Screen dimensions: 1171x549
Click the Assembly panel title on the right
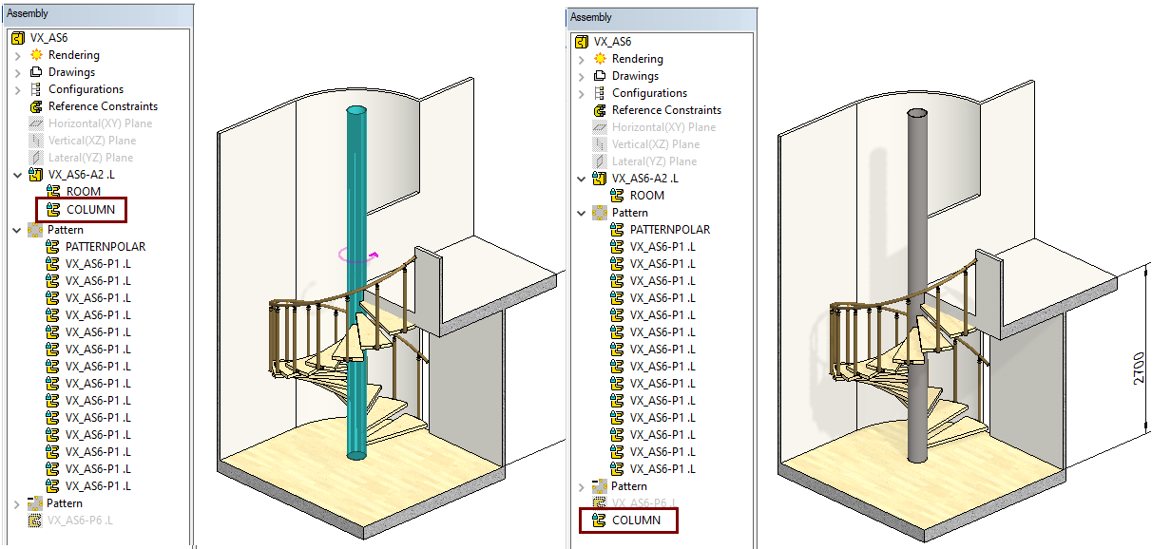[x=592, y=17]
